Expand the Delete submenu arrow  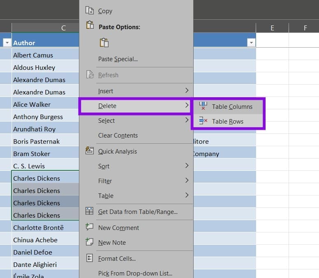tap(187, 105)
